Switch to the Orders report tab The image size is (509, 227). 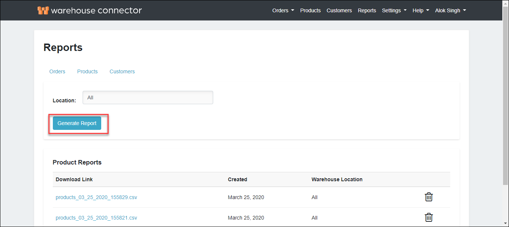click(x=57, y=71)
